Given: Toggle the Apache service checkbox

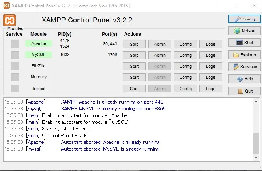Looking at the screenshot, I should (15, 44).
